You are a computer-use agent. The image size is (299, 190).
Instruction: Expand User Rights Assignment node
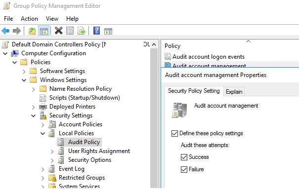click(x=52, y=152)
